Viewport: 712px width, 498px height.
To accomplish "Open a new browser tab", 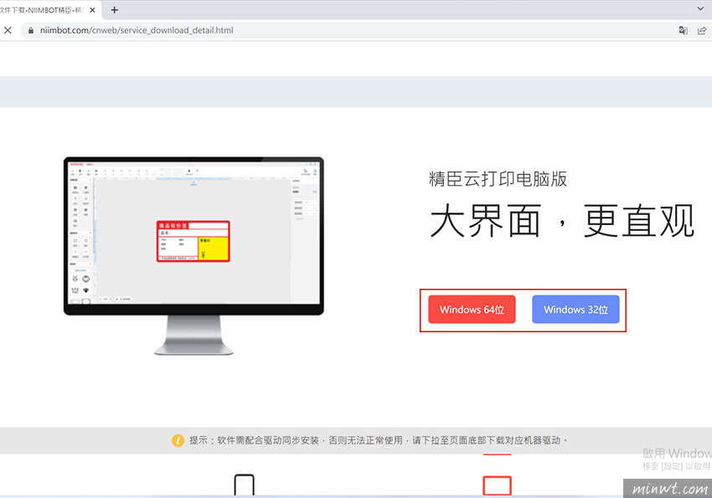I will pos(115,9).
